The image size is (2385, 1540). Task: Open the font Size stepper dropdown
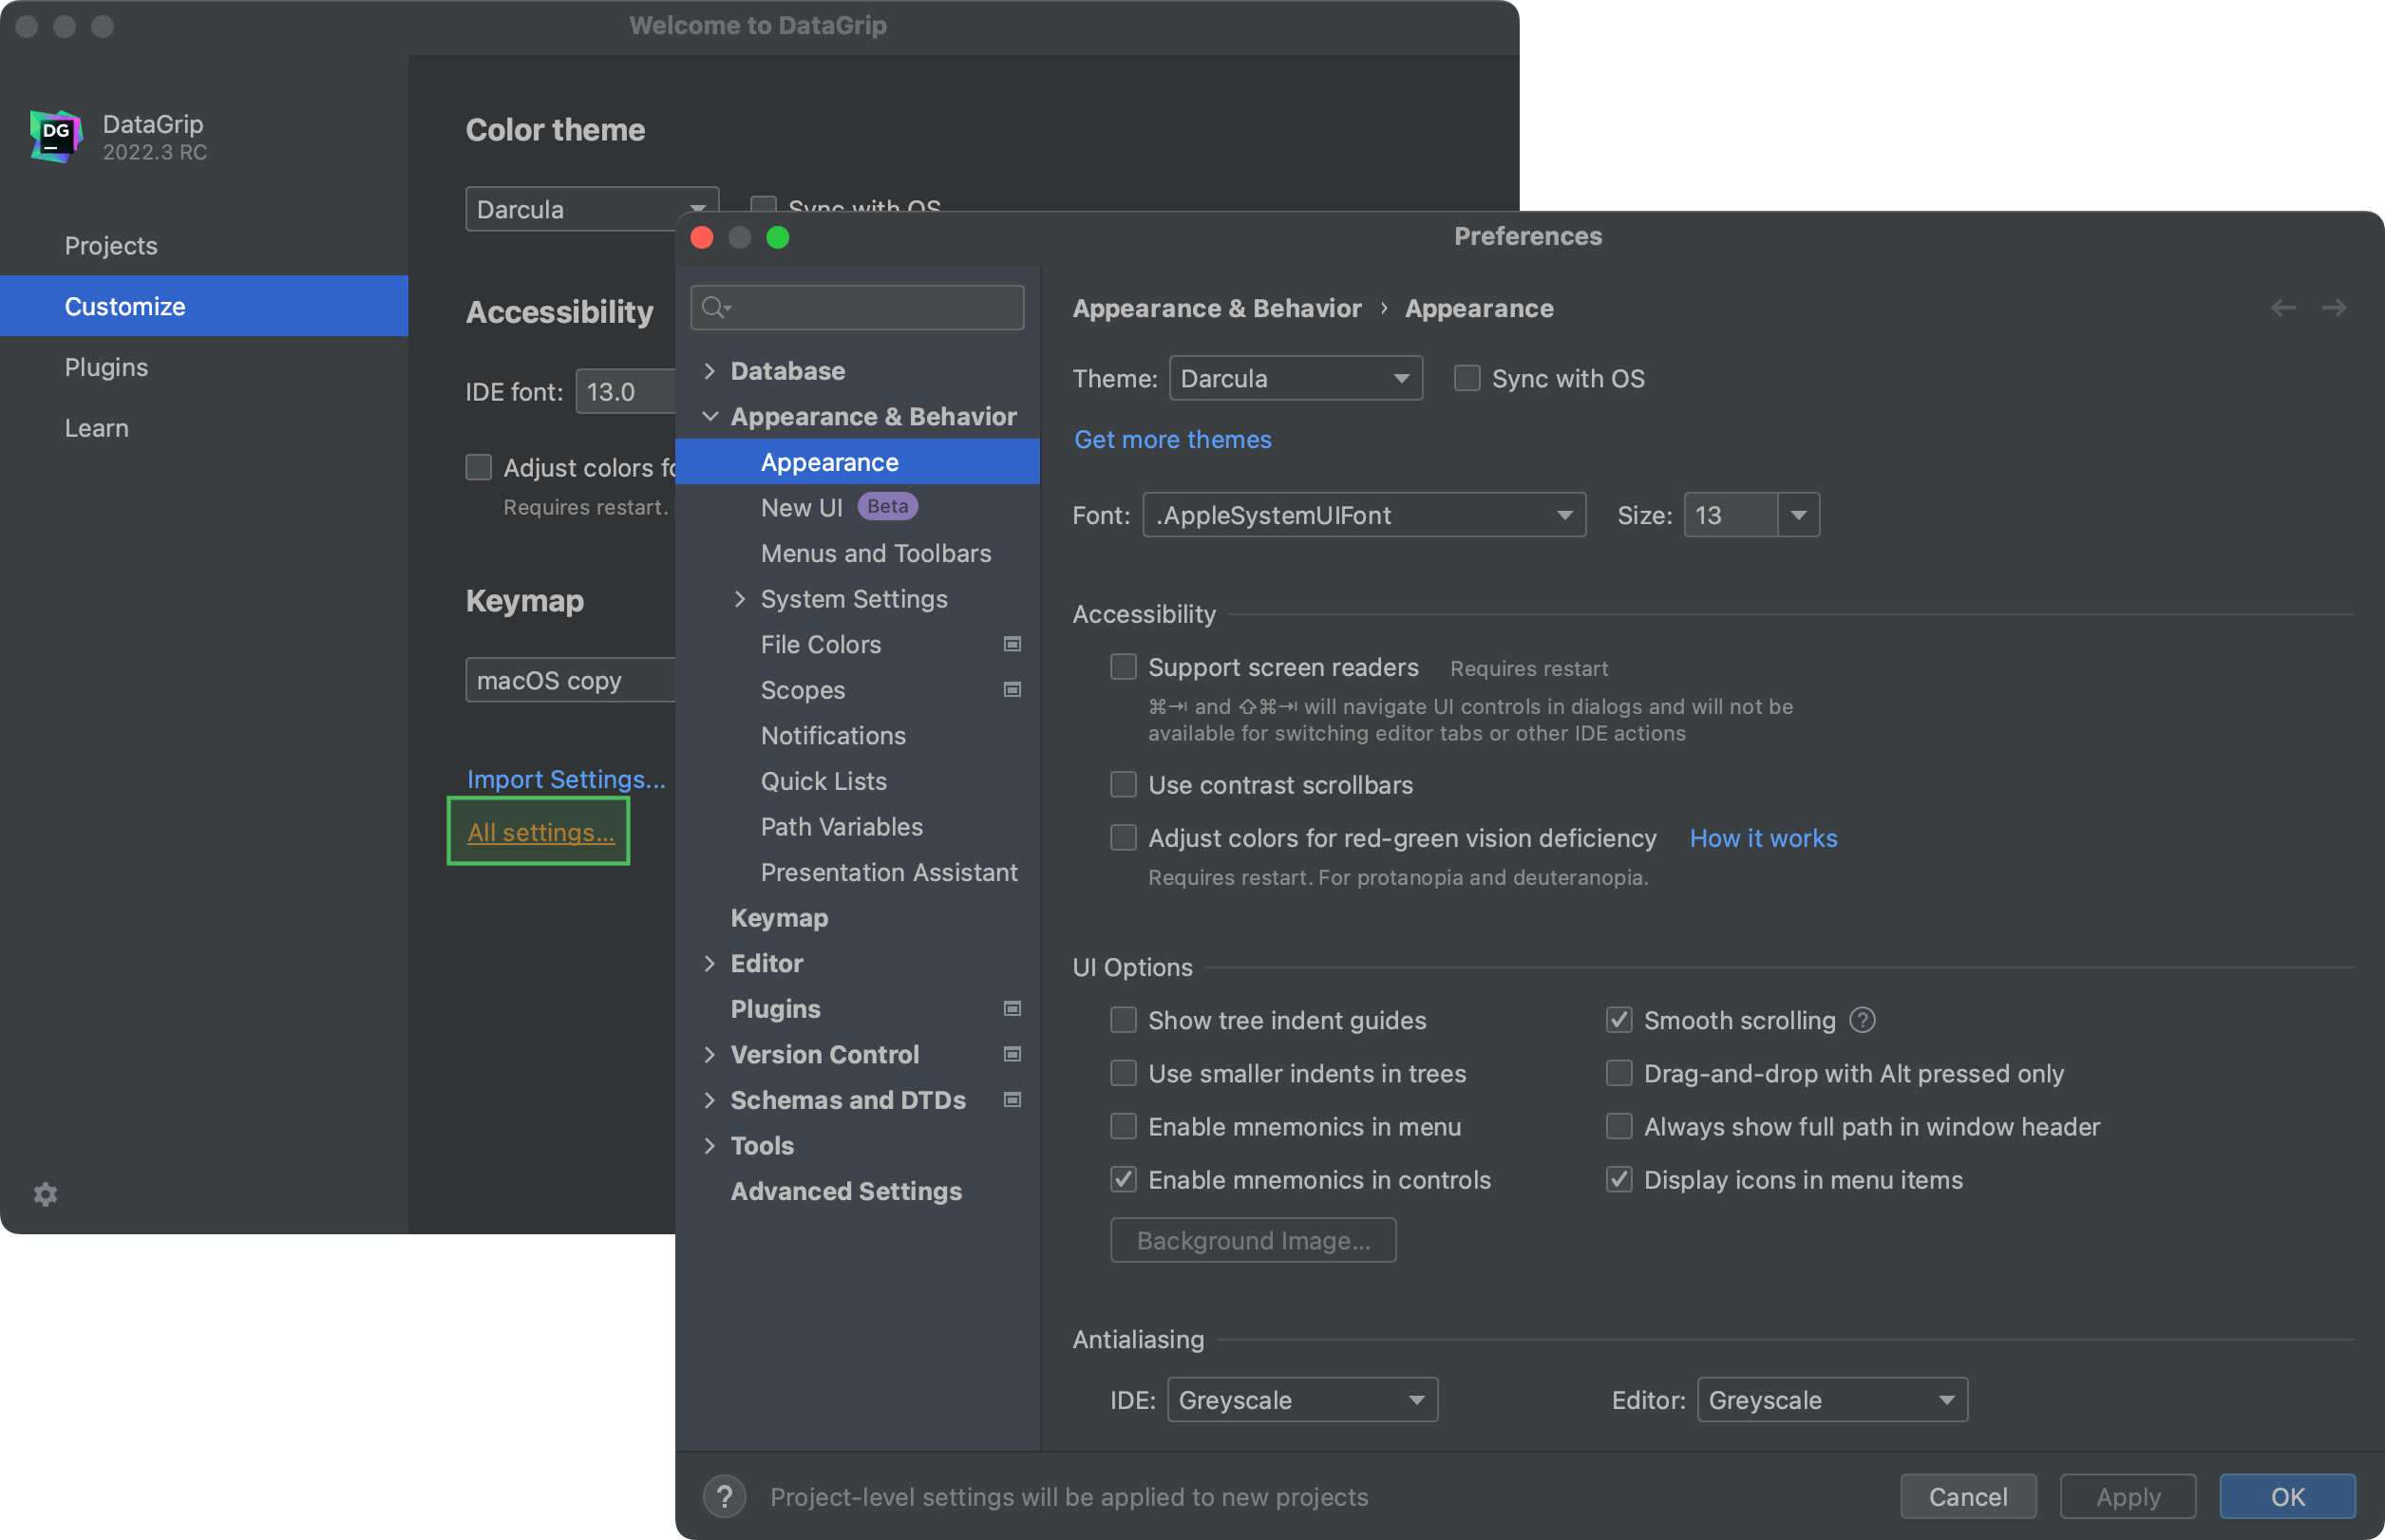click(x=1799, y=515)
